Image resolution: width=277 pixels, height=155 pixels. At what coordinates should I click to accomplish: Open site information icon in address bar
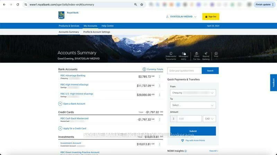click(x=26, y=4)
